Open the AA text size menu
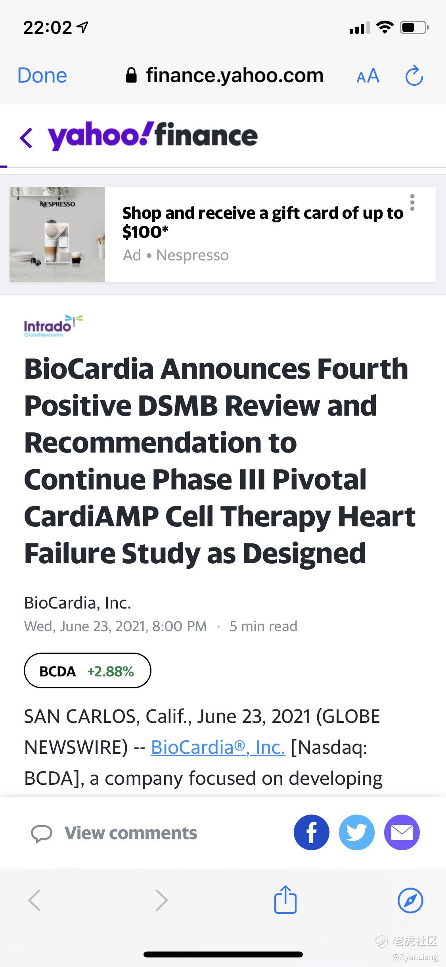The image size is (446, 967). coord(368,76)
